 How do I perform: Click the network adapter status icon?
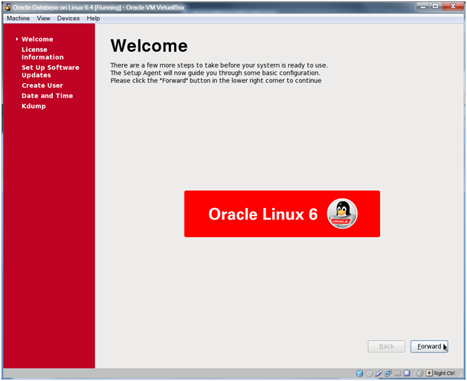[388, 373]
